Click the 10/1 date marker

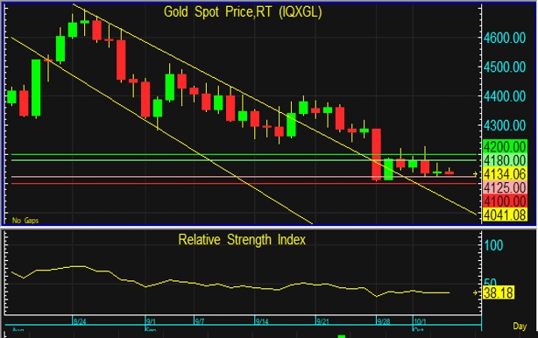pos(421,321)
